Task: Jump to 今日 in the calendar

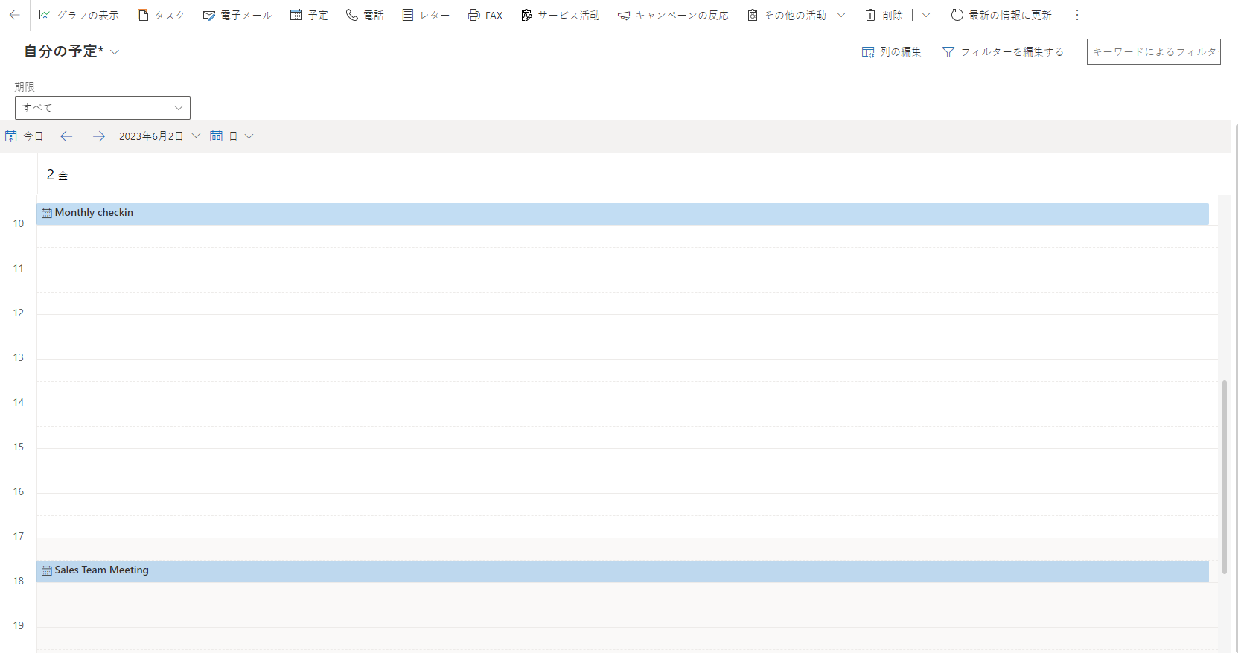Action: click(x=24, y=136)
